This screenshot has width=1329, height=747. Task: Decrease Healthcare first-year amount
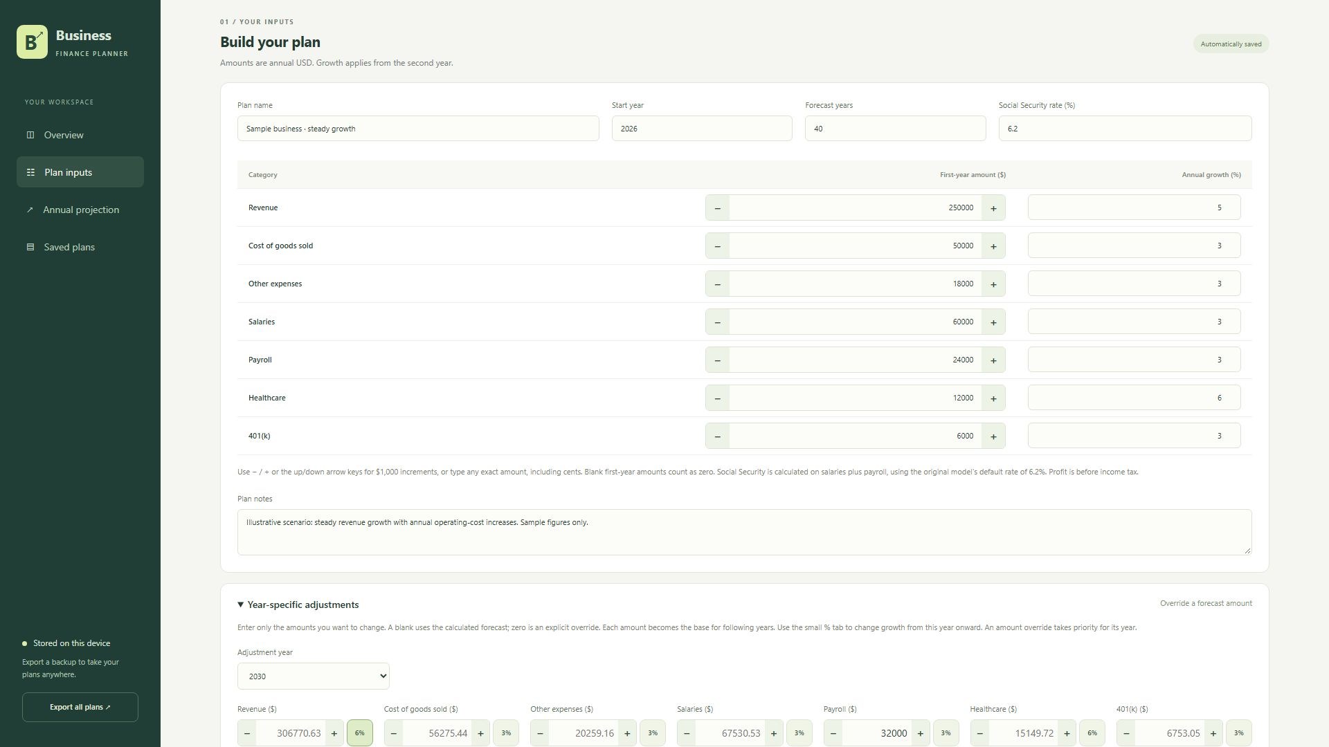point(717,398)
